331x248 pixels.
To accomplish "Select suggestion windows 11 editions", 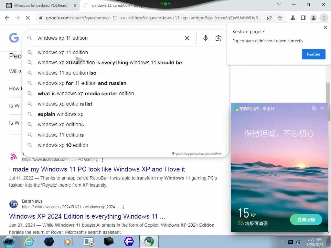I will point(125,135).
